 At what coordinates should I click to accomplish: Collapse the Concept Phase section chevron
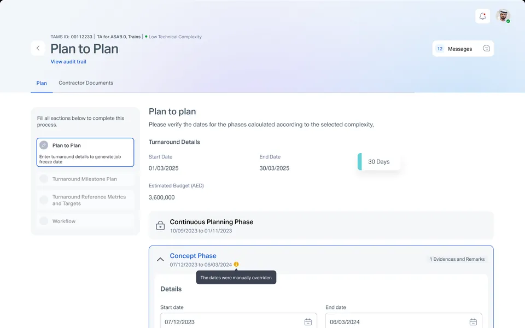pos(160,259)
